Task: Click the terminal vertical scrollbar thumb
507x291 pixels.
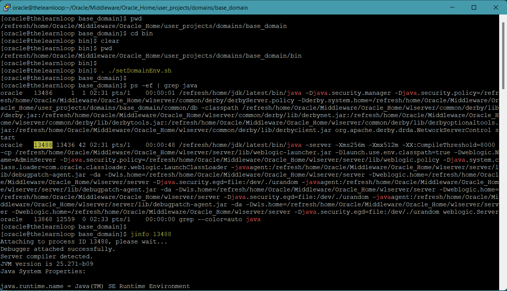Action: [504, 56]
